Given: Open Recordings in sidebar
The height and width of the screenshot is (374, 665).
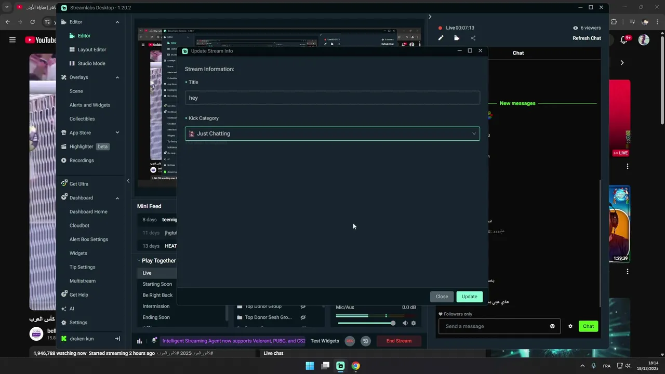Looking at the screenshot, I should [x=82, y=161].
